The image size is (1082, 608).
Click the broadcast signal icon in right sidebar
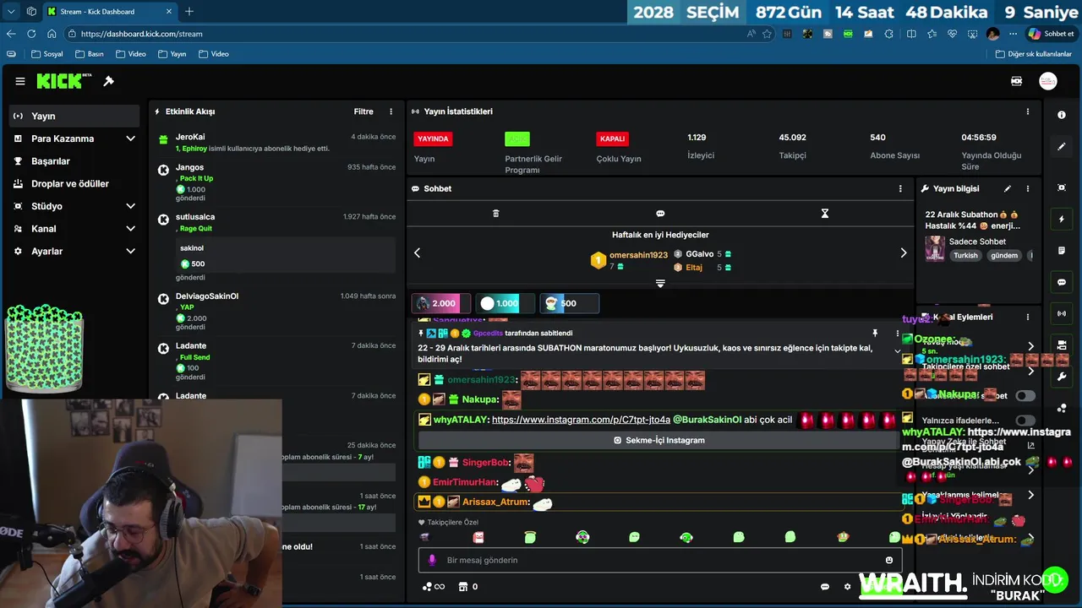[1062, 314]
